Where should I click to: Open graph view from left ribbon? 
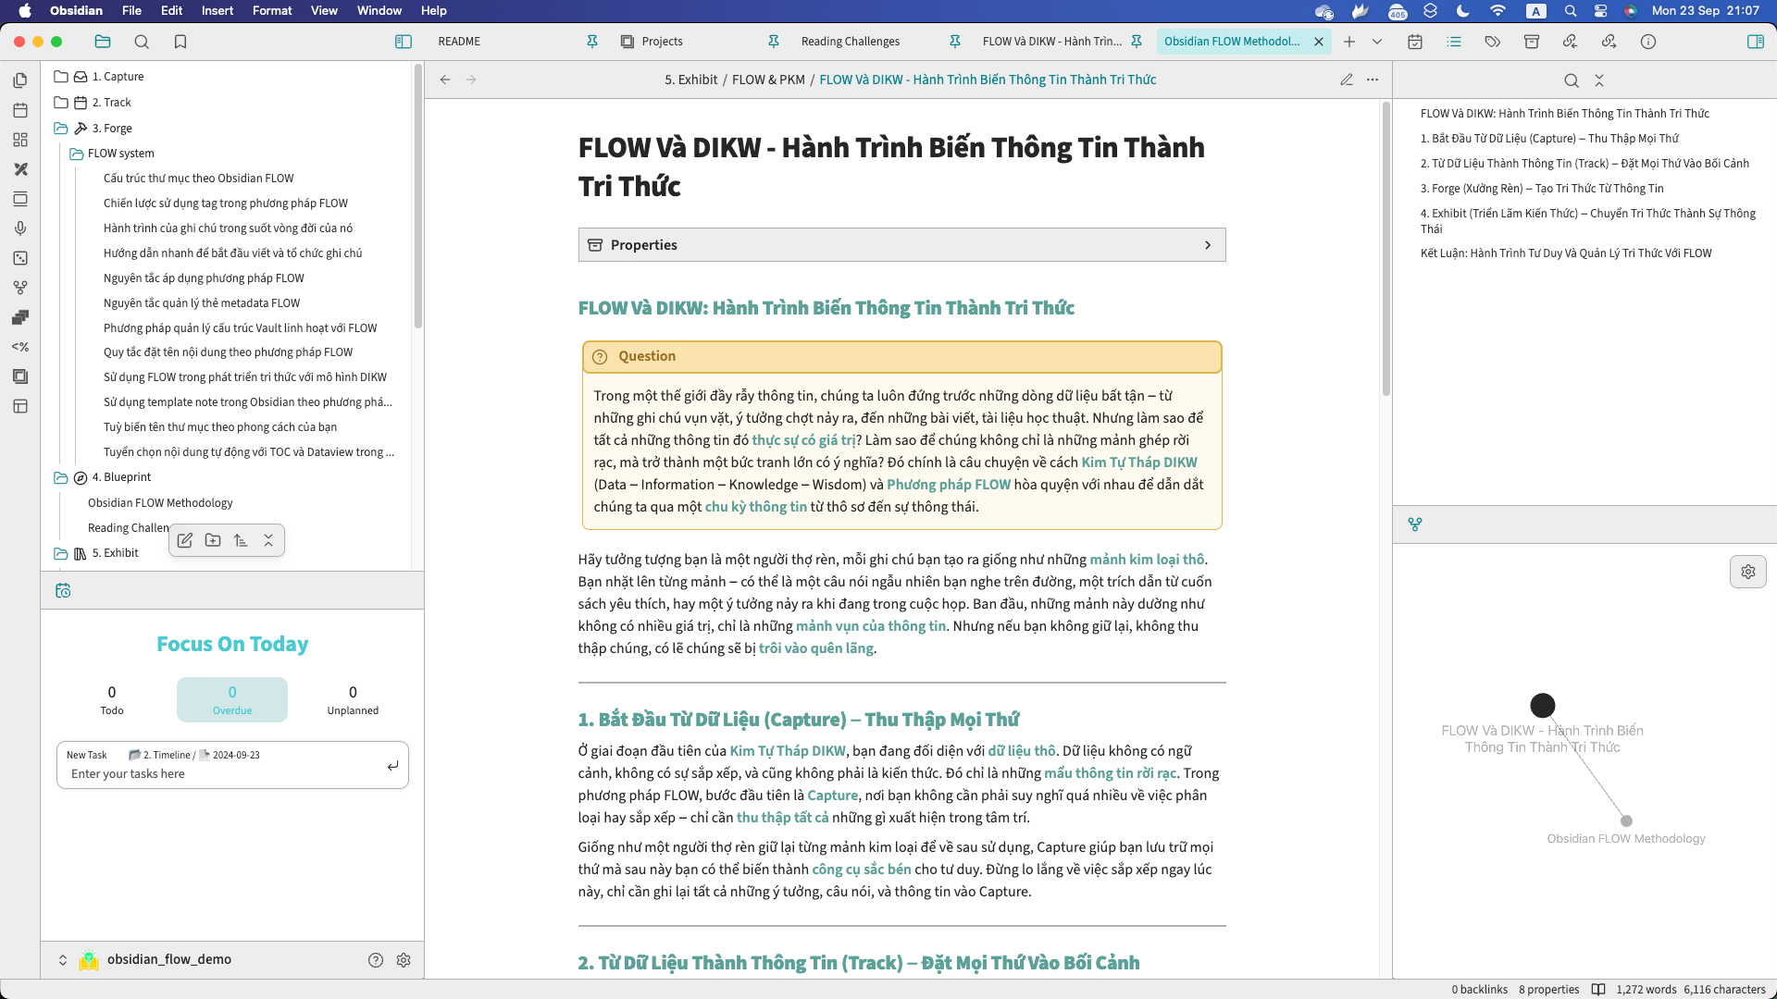[x=20, y=287]
